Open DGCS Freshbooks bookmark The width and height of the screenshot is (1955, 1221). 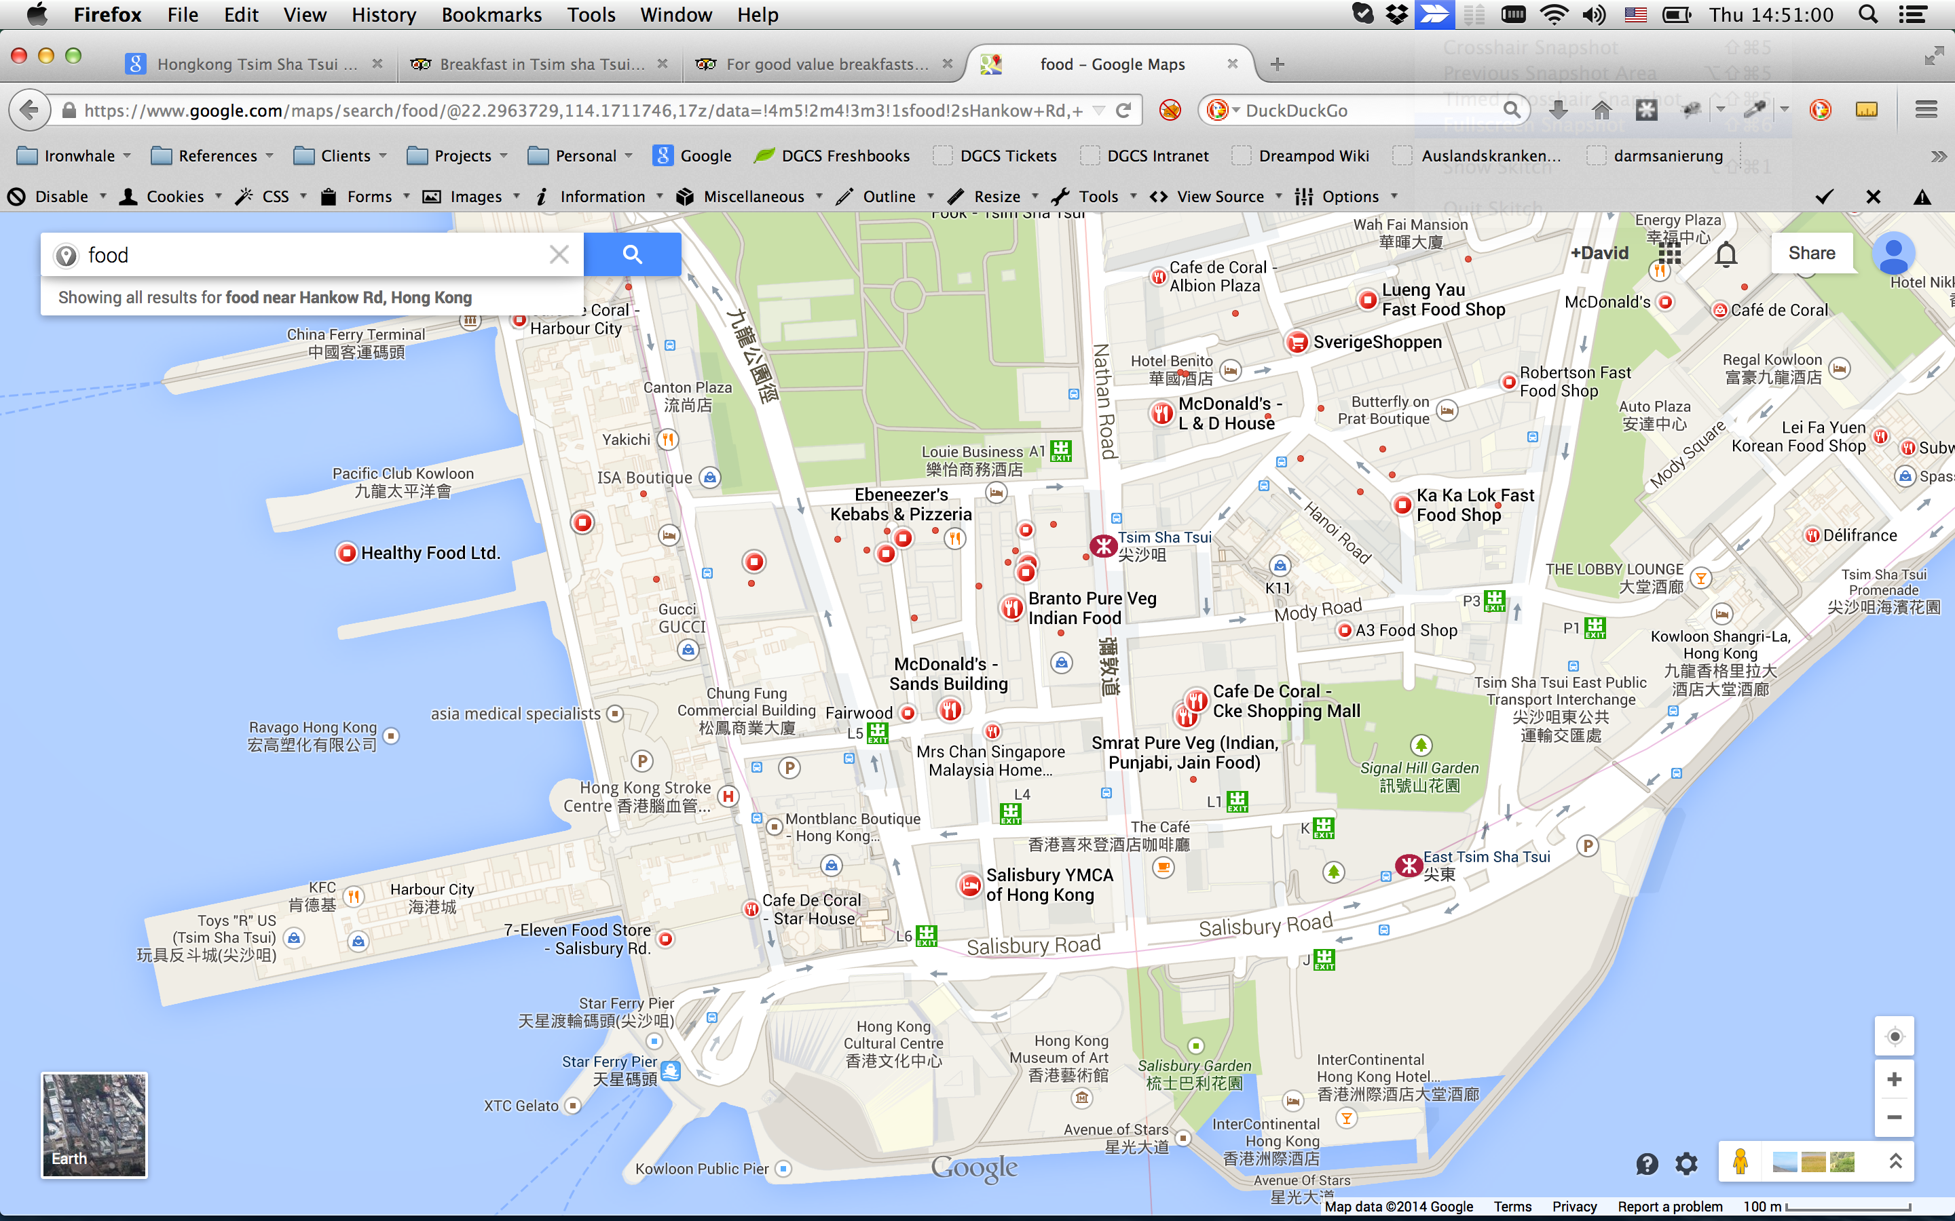coord(832,156)
